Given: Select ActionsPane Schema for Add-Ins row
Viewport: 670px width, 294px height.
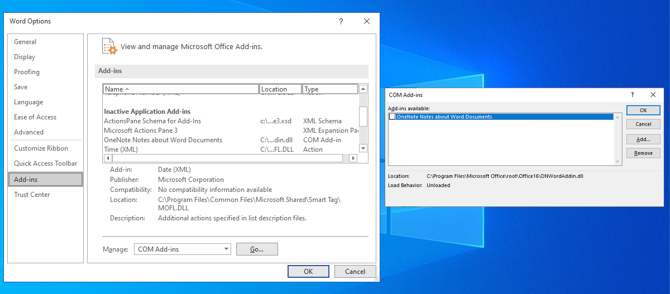Looking at the screenshot, I should pos(231,121).
